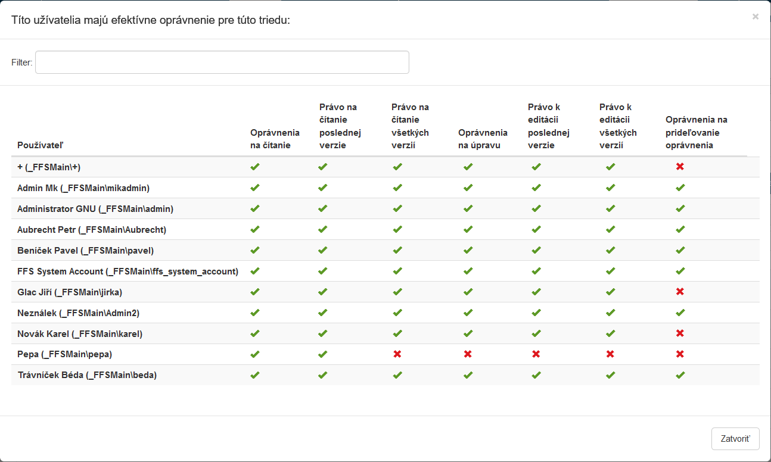Click Aubrecht Petr's edit permission checkmark
771x462 pixels.
[468, 229]
